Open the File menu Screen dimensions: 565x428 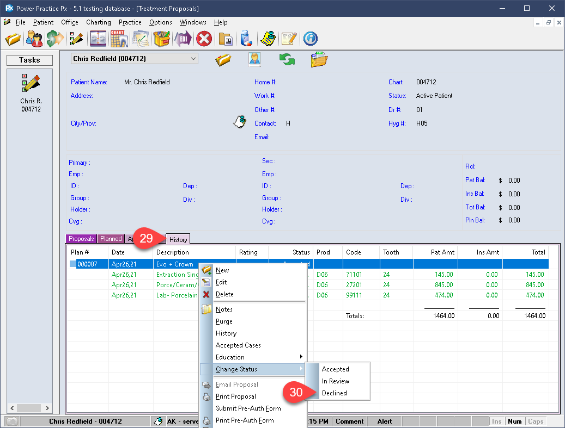coord(21,22)
